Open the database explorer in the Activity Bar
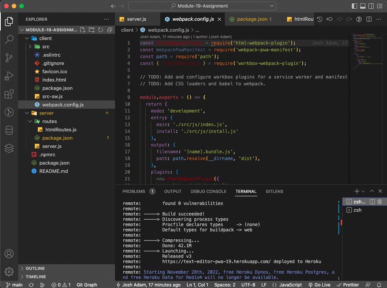Image resolution: width=387 pixels, height=288 pixels. 9,130
